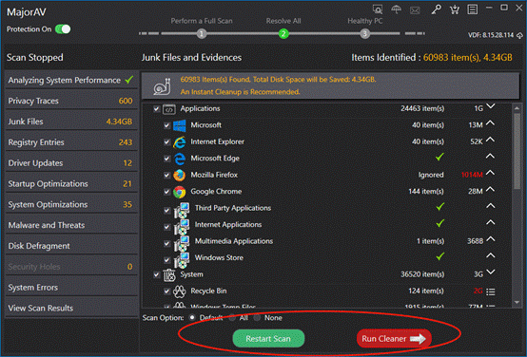Uncheck the Applications category checkbox
This screenshot has width=527, height=357.
156,108
